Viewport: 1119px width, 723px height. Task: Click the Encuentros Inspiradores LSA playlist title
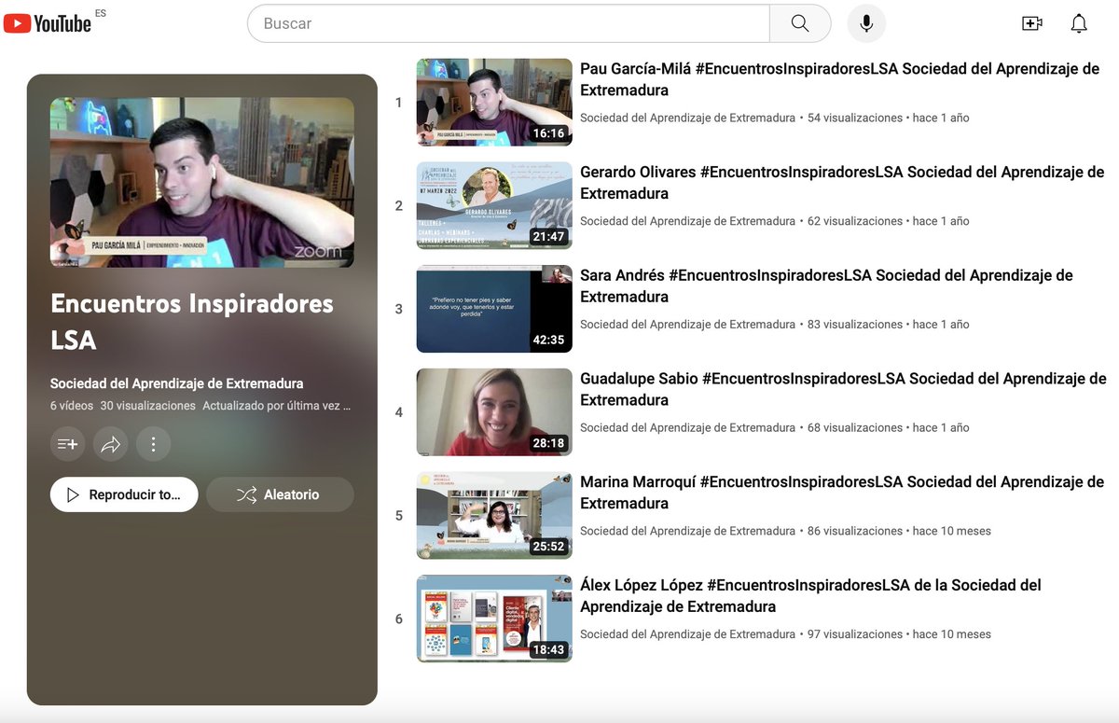pos(192,321)
